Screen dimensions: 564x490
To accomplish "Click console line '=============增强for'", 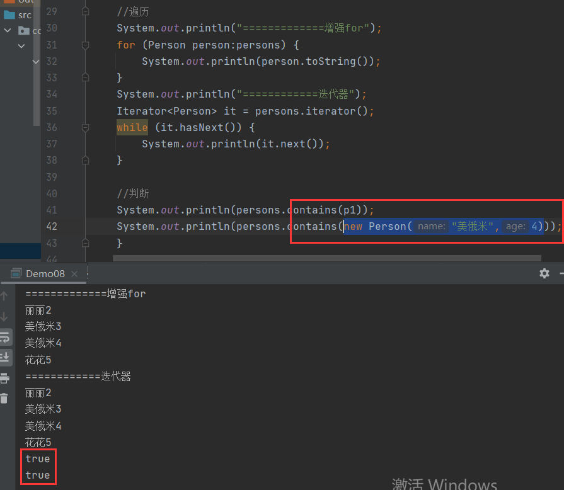I will click(85, 293).
